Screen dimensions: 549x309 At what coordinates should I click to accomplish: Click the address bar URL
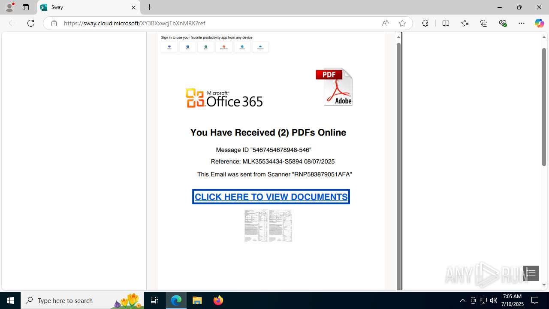[135, 23]
